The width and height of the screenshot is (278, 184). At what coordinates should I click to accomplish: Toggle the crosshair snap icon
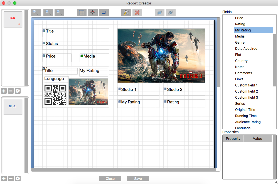click(x=93, y=13)
